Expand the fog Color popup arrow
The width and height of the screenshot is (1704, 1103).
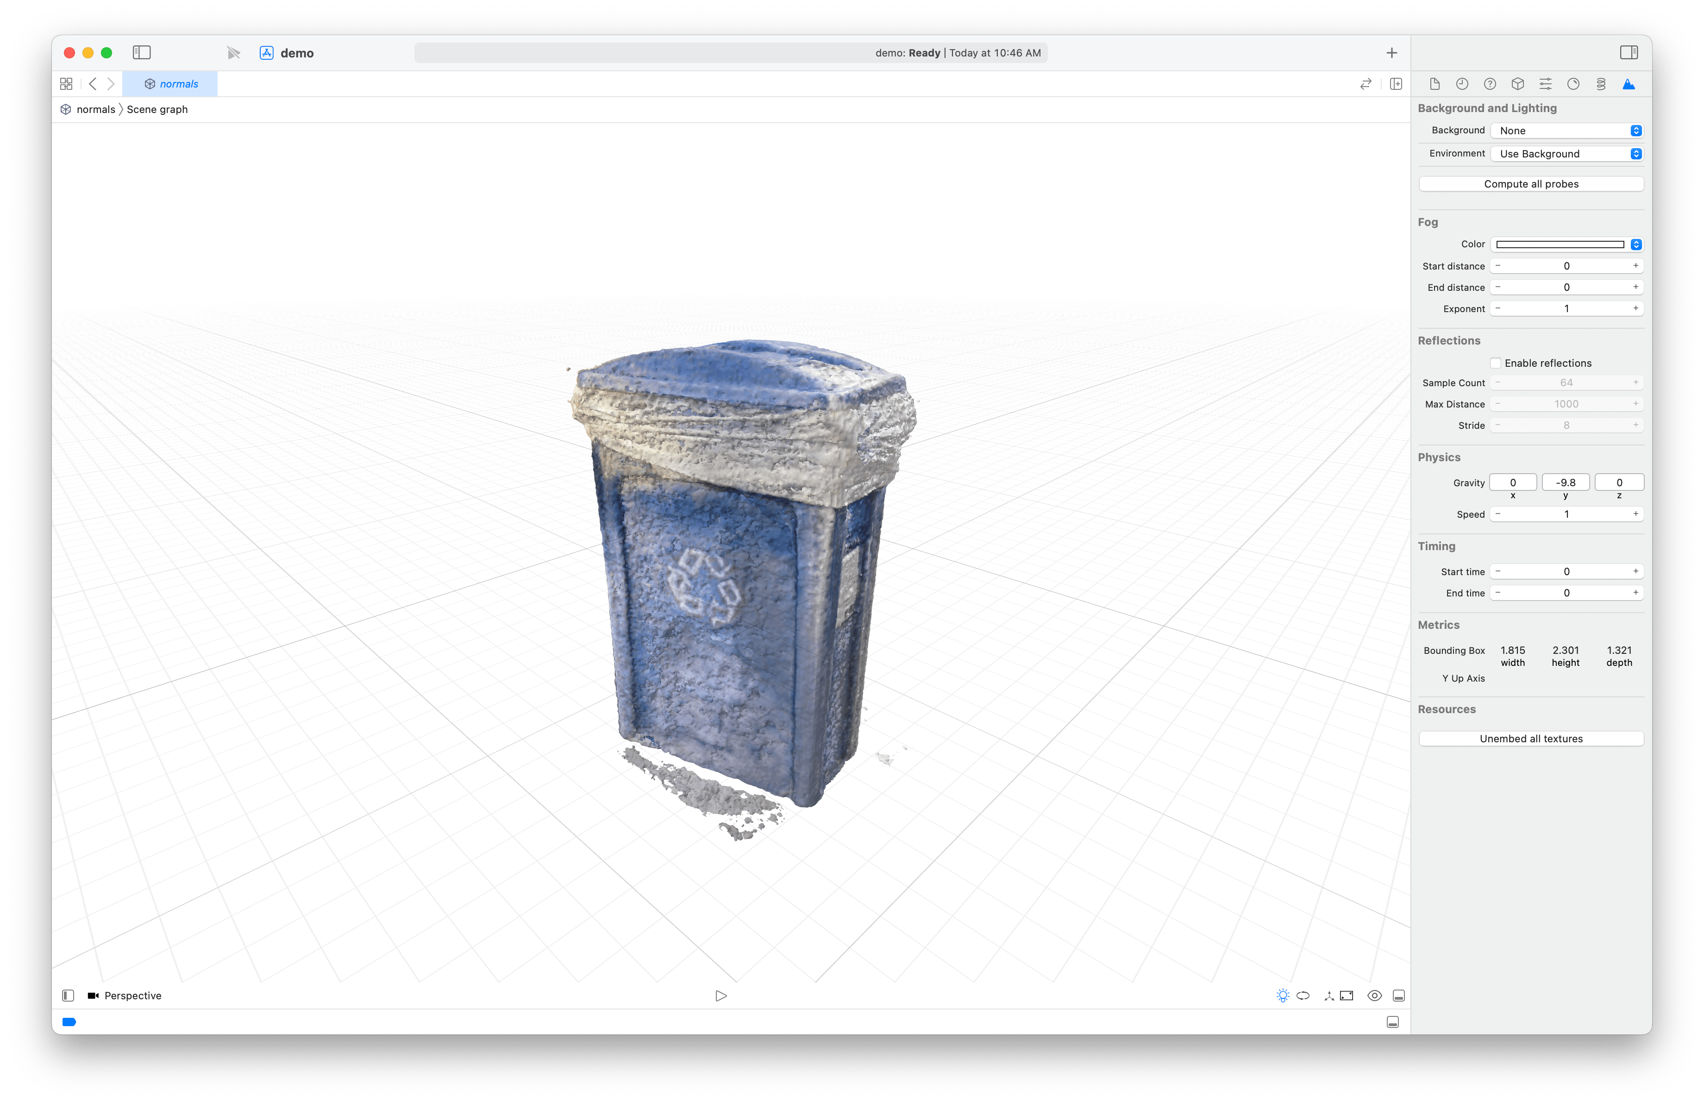tap(1636, 245)
